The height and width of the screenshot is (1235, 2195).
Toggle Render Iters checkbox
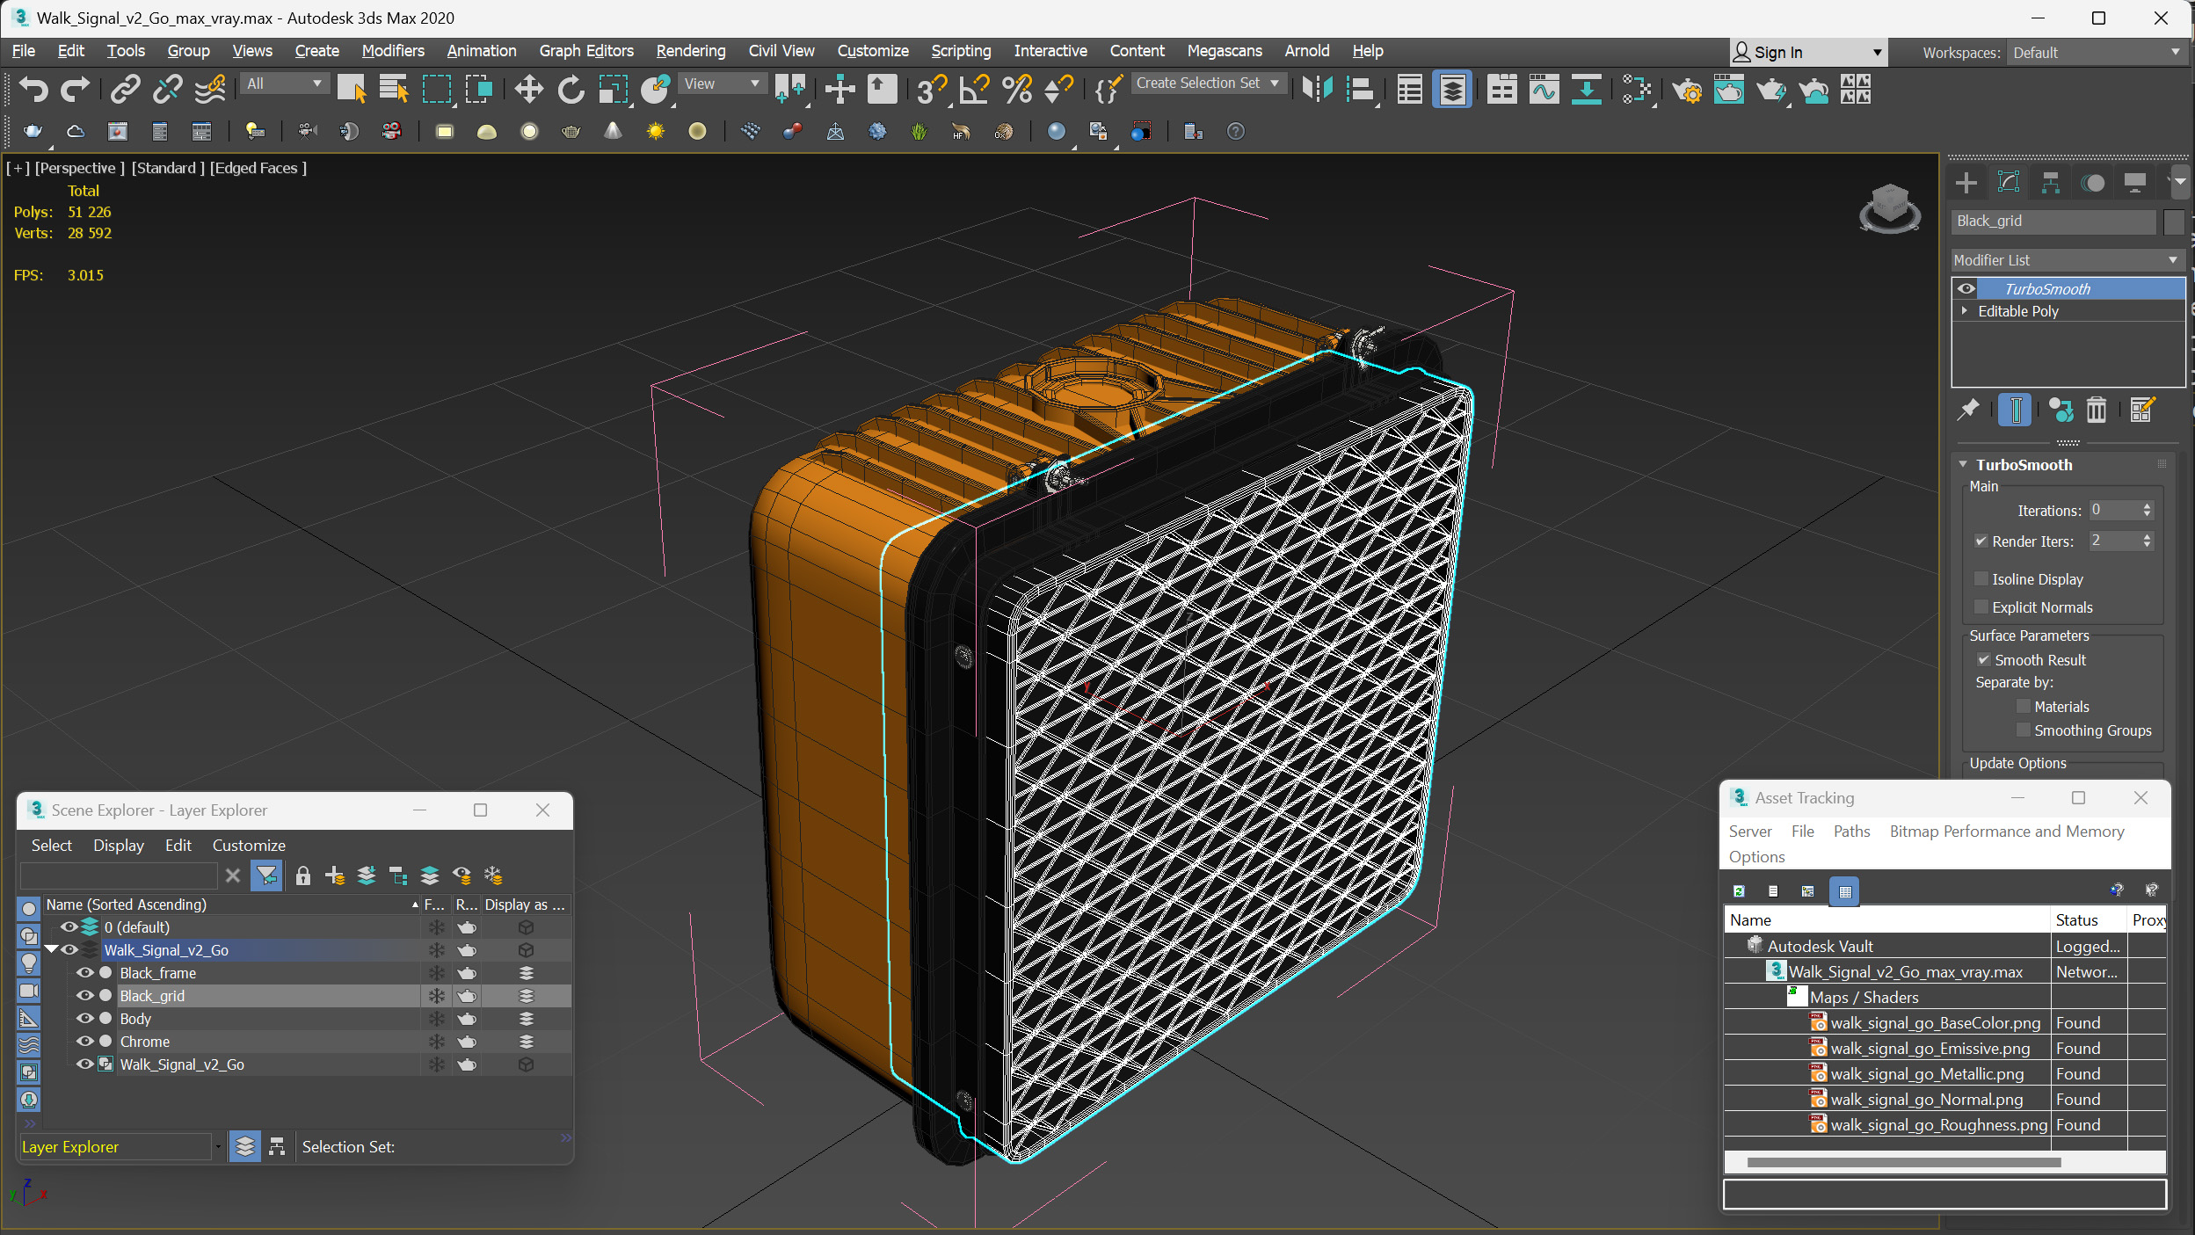point(1981,541)
